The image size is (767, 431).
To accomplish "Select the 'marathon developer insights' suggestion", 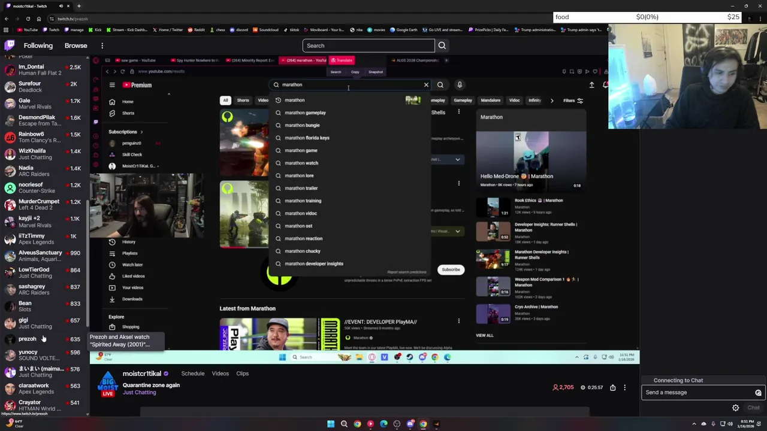I will pyautogui.click(x=349, y=263).
